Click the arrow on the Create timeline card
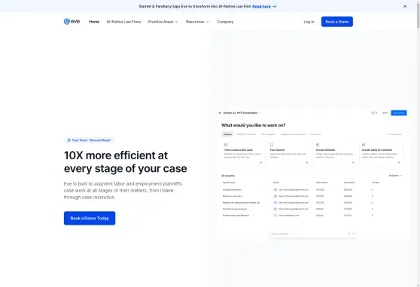The image size is (420, 287). [353, 162]
